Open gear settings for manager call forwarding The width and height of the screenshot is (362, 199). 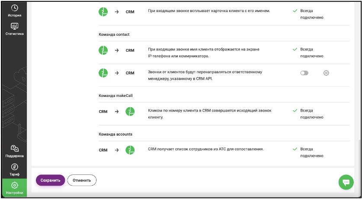pos(326,73)
